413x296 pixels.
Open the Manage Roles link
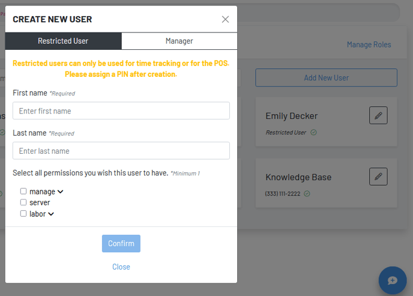coord(369,44)
